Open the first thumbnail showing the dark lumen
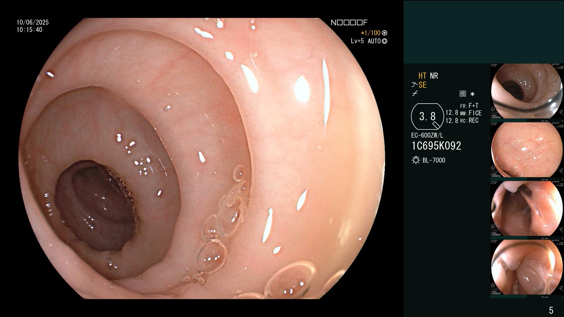This screenshot has height=317, width=564. pos(527,91)
